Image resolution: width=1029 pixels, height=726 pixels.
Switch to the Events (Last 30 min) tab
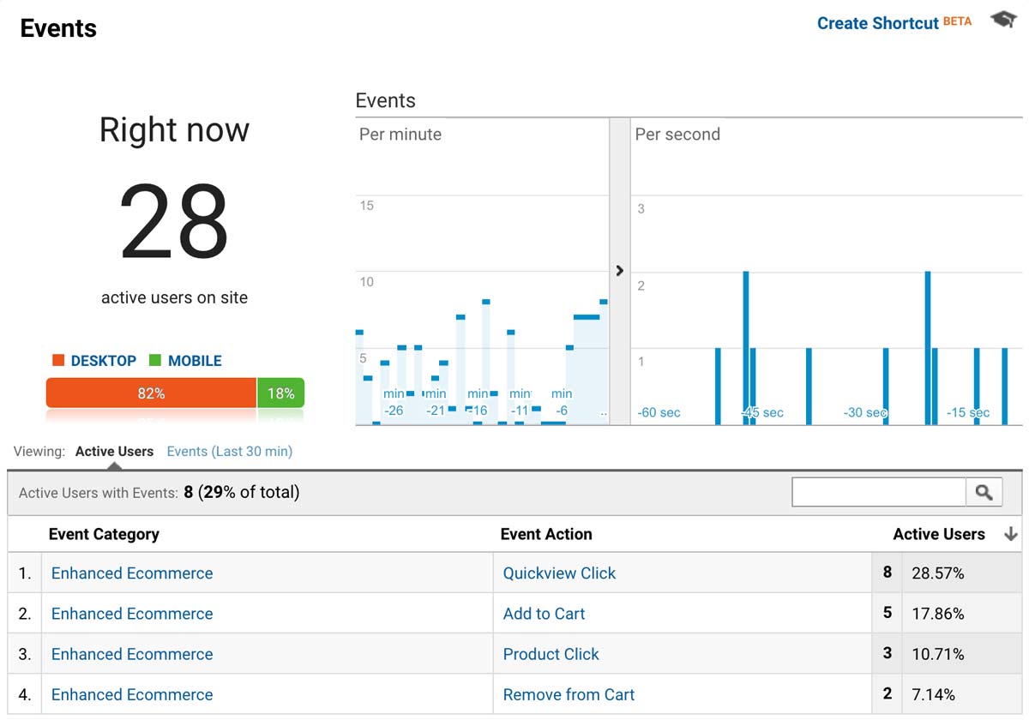point(229,450)
